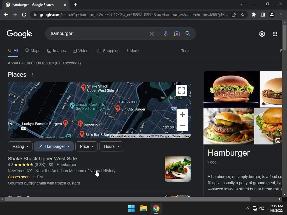This screenshot has height=215, width=287.
Task: Expand the More search categories menu
Action: click(x=132, y=51)
